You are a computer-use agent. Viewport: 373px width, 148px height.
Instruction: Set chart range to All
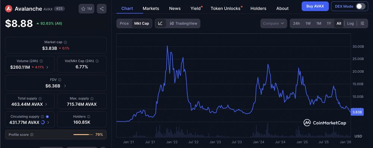coord(339,23)
